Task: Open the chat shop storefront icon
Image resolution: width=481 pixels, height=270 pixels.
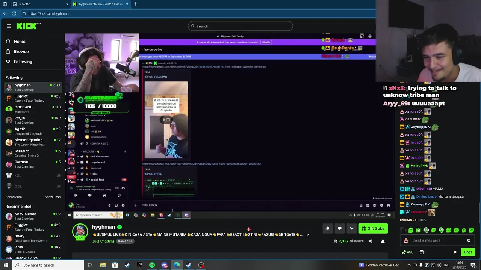Action: pyautogui.click(x=422, y=252)
